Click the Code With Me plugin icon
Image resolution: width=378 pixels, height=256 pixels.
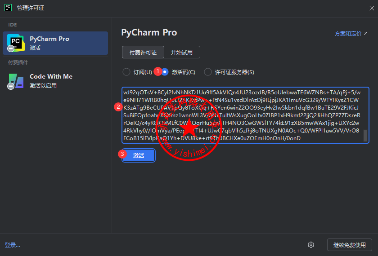pos(16,81)
